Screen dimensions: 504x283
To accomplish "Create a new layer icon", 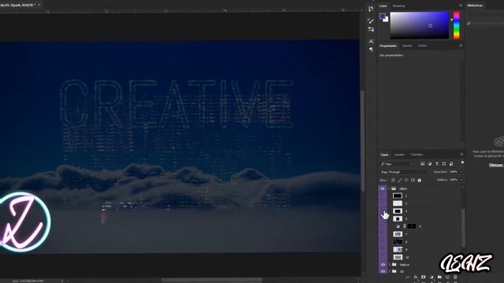I will [447, 277].
